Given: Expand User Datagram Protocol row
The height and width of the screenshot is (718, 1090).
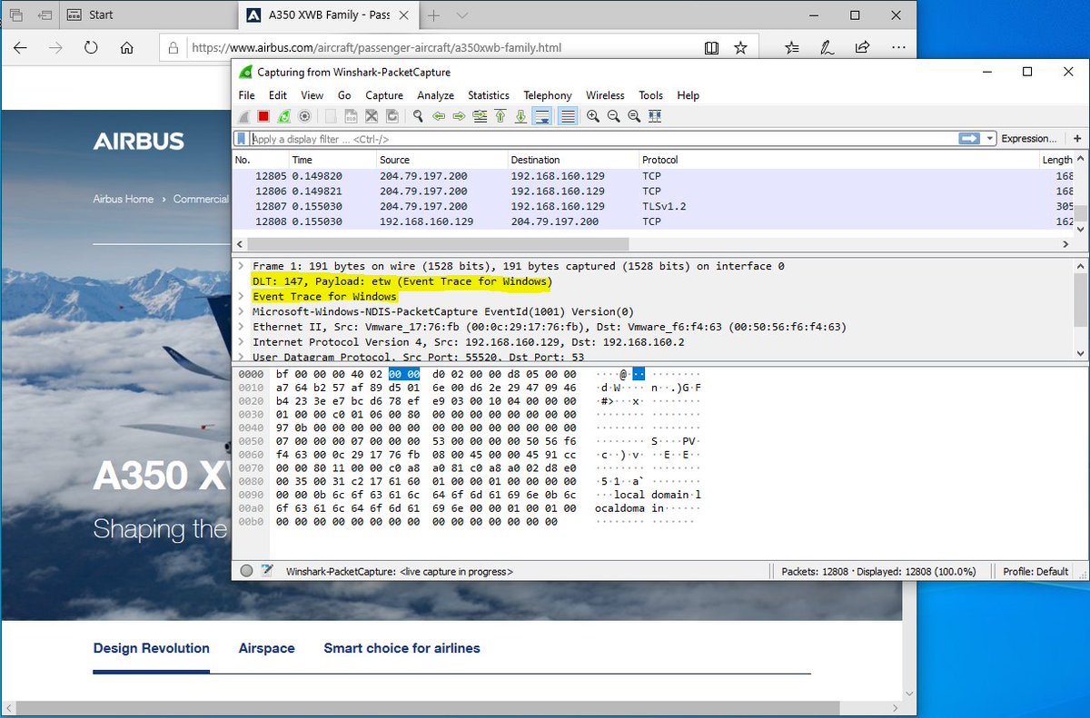Looking at the screenshot, I should click(x=242, y=356).
